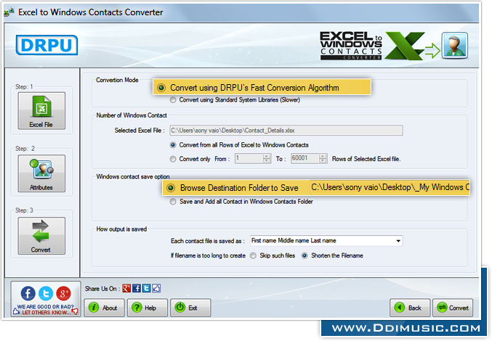Select Save and Add in Windows Contacts Folder
The height and width of the screenshot is (341, 492).
173,202
